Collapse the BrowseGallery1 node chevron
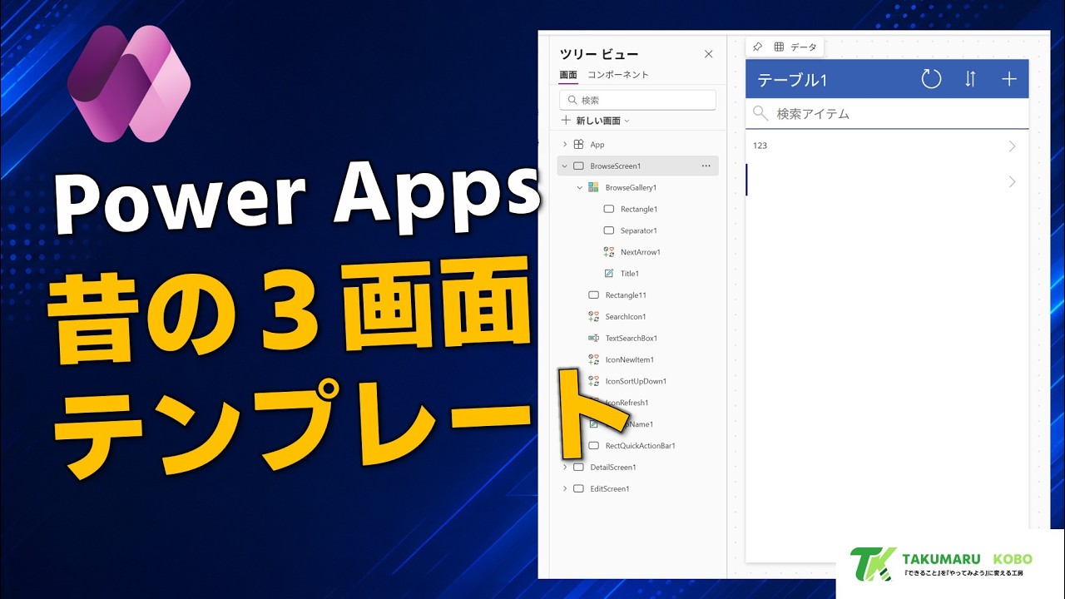The height and width of the screenshot is (599, 1065). coord(580,188)
